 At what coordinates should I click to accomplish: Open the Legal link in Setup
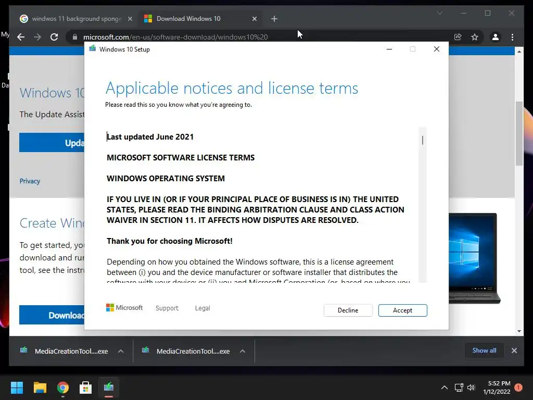pyautogui.click(x=202, y=308)
